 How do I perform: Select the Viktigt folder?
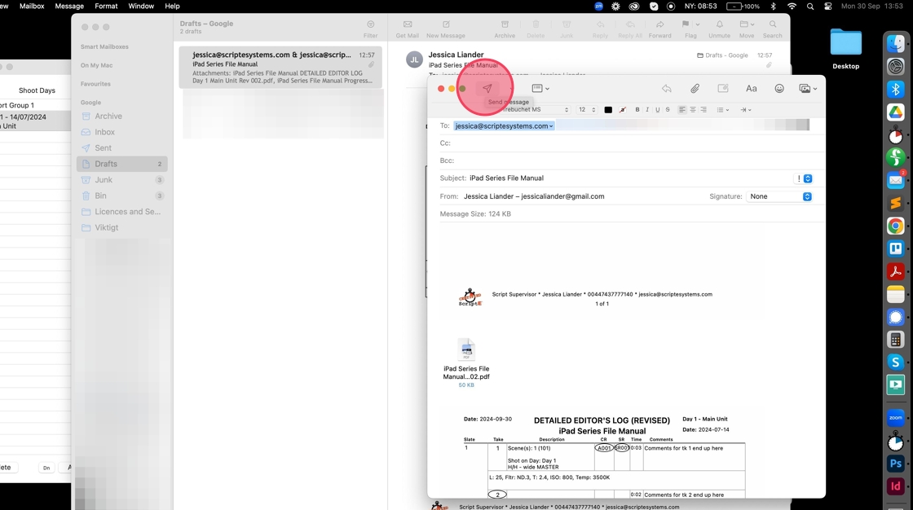click(121, 227)
